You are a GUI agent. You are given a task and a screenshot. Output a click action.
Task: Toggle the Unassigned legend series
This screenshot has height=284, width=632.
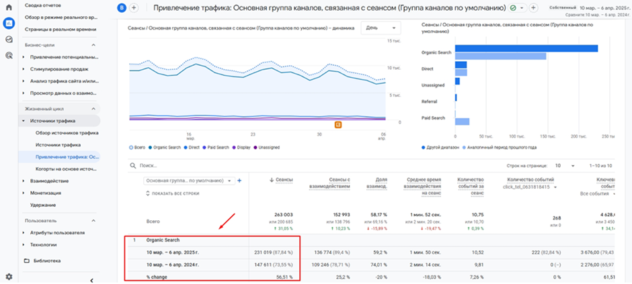266,147
